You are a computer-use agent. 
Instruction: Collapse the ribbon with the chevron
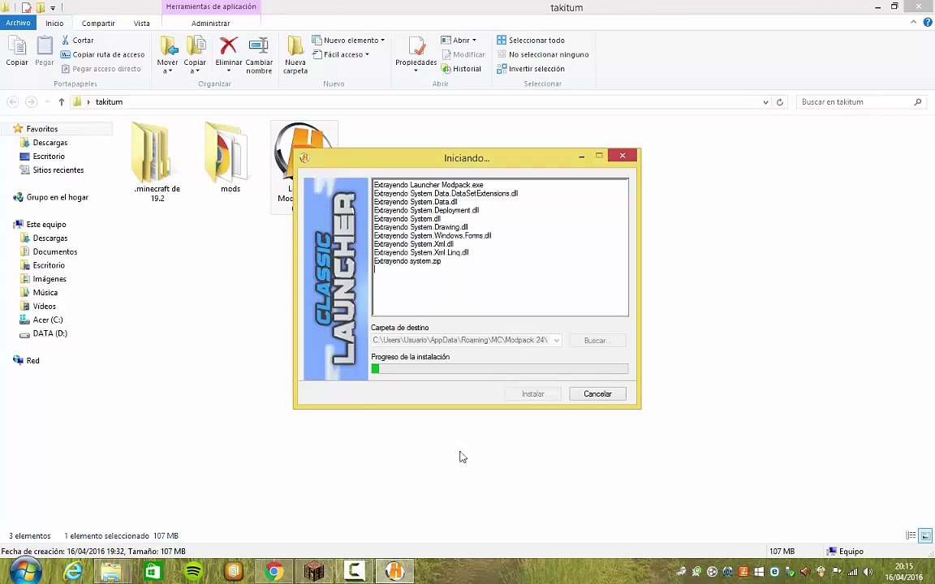914,22
